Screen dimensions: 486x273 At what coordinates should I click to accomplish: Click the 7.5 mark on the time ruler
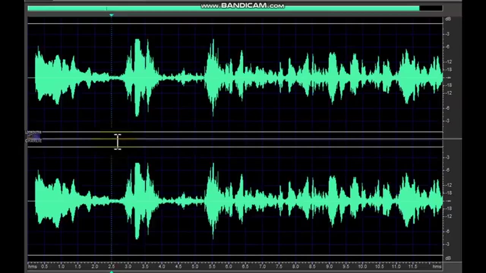pos(279,267)
